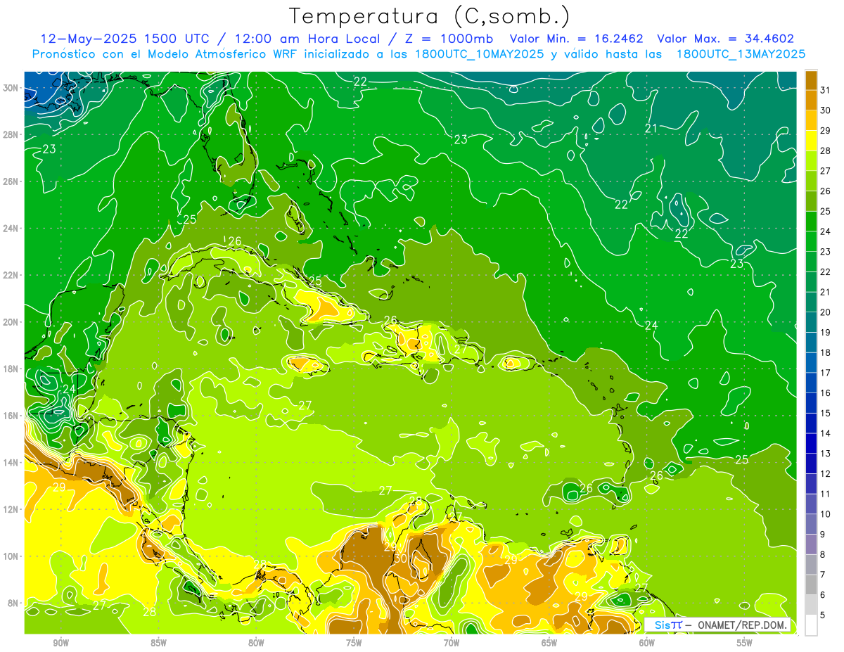This screenshot has height=652, width=844.
Task: Click the legend color band between 28 and 29
Action: click(x=811, y=141)
